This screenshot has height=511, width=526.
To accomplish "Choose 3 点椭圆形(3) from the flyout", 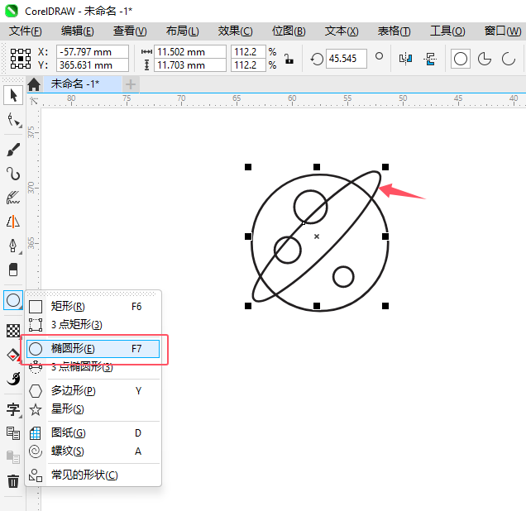I will point(93,367).
